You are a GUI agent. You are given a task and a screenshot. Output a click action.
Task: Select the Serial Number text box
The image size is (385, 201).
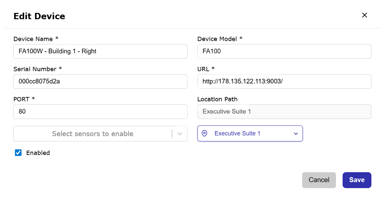tap(100, 81)
